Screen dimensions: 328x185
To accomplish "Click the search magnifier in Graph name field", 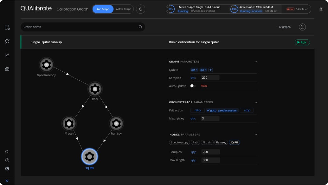I will click(x=140, y=27).
